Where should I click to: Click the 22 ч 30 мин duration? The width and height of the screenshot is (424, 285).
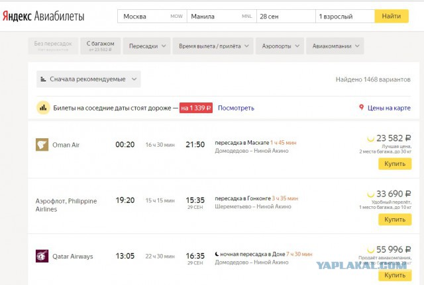pos(160,256)
